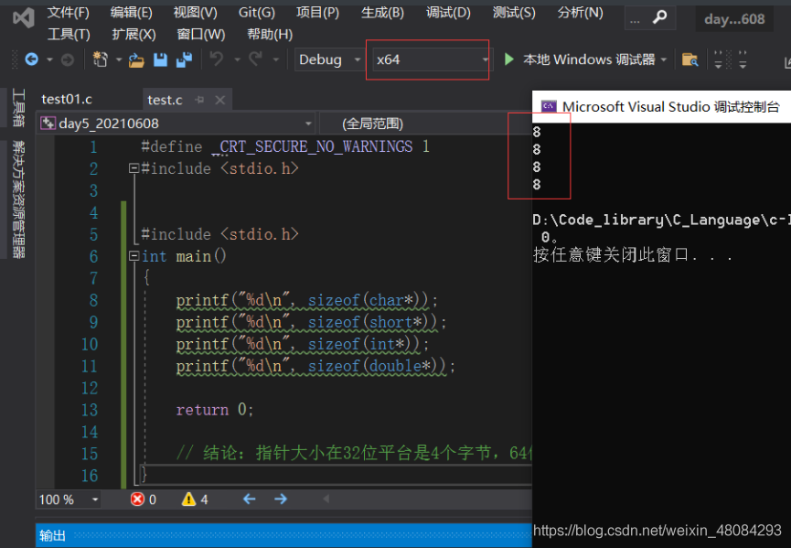791x548 pixels.
Task: Open the Debug configuration dropdown
Action: point(329,59)
